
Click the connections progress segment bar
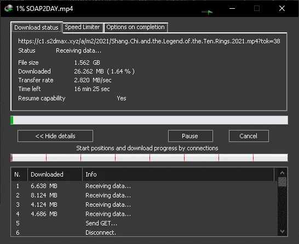coord(149,157)
